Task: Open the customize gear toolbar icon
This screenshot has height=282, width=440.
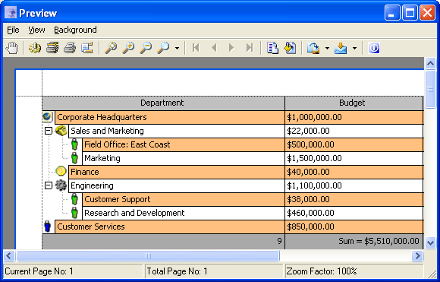Action: (x=35, y=48)
